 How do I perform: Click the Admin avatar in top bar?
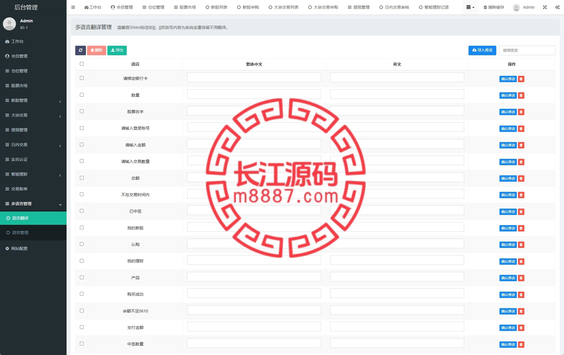pyautogui.click(x=516, y=7)
